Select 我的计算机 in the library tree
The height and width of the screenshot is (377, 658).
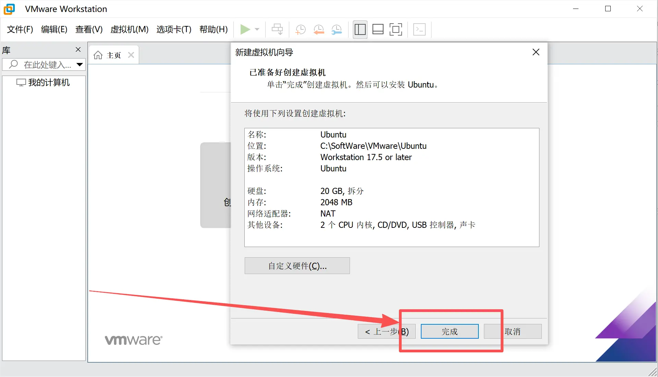click(x=44, y=82)
